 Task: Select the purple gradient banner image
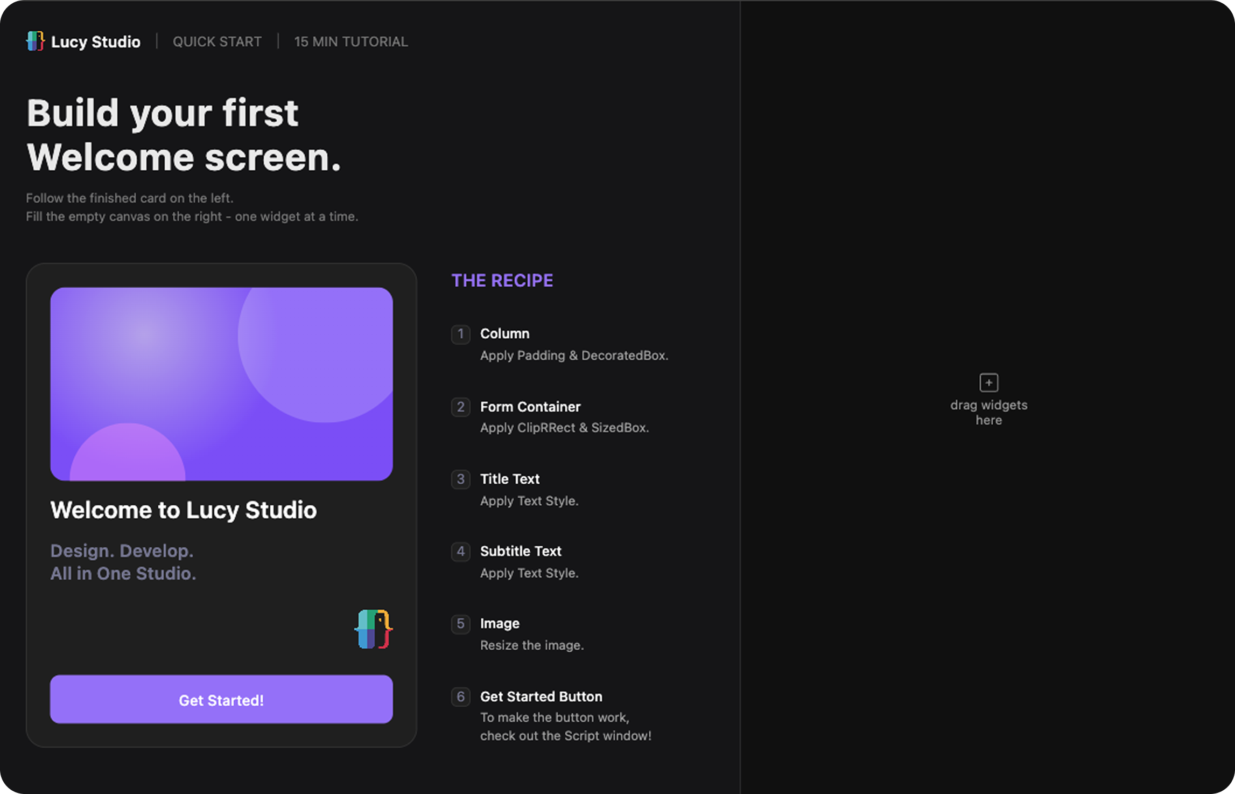(x=221, y=384)
